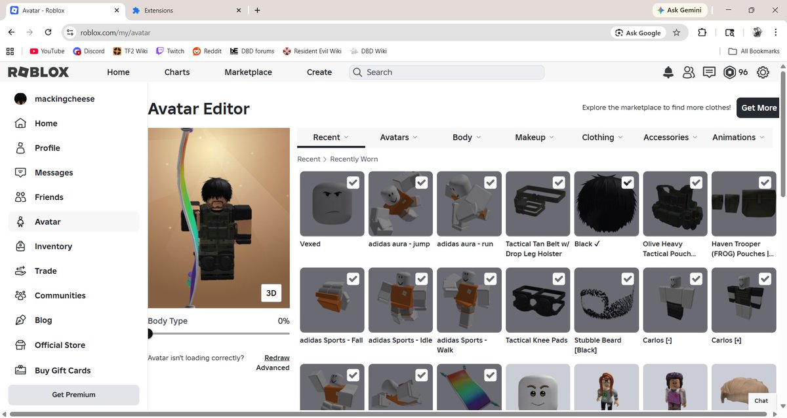The image size is (787, 418).
Task: Open the settings gear in the Roblox header
Action: 763,72
